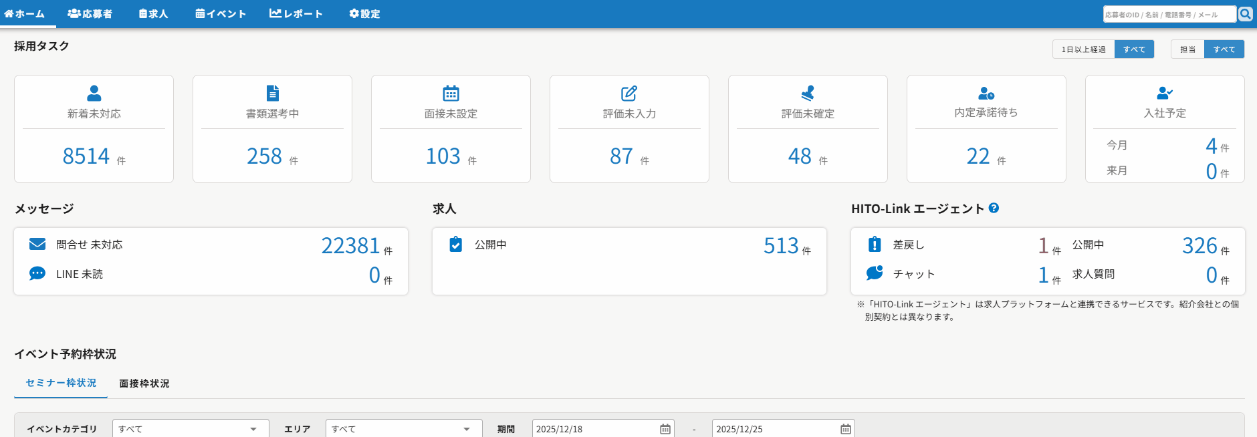1257x437 pixels.
Task: Click the 評価未入力 edit pencil icon
Action: (x=629, y=93)
